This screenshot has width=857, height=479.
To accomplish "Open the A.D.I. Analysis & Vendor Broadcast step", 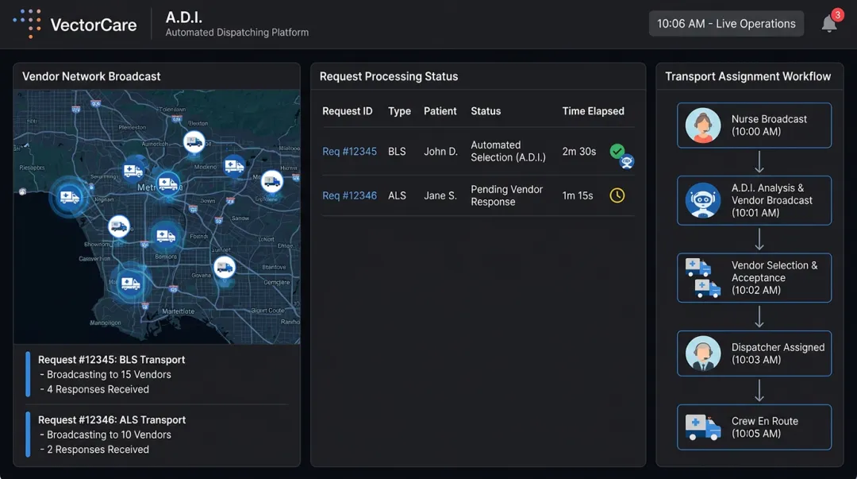I will 755,200.
